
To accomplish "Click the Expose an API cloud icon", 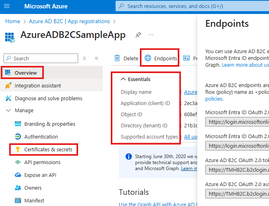I will (18, 175).
